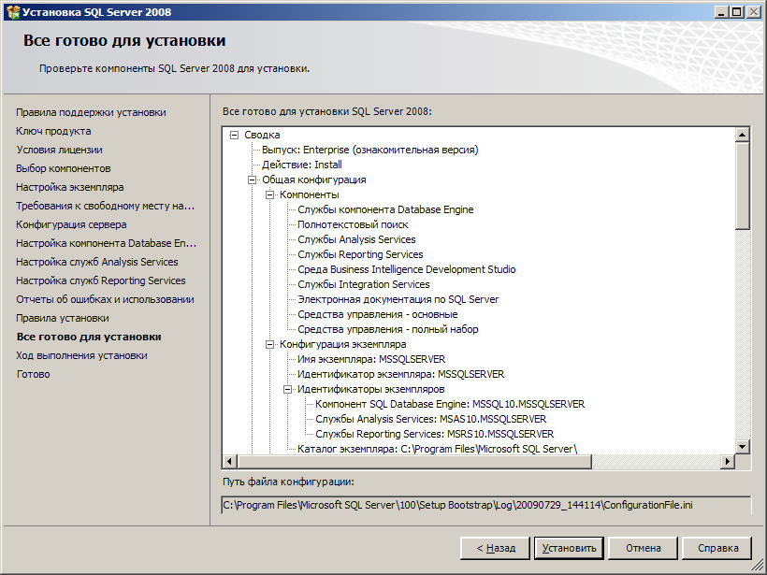Select Службы Integration Services row
Image resolution: width=767 pixels, height=575 pixels.
click(364, 284)
